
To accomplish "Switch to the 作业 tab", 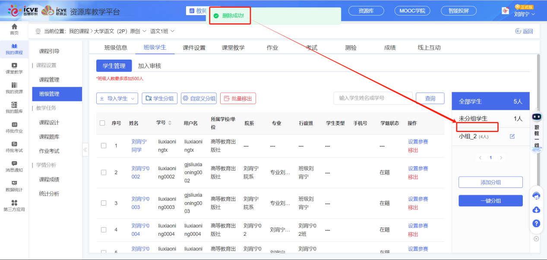I will click(x=272, y=48).
